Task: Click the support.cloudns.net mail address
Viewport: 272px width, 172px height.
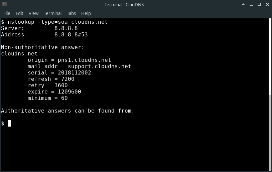Action: pos(99,66)
